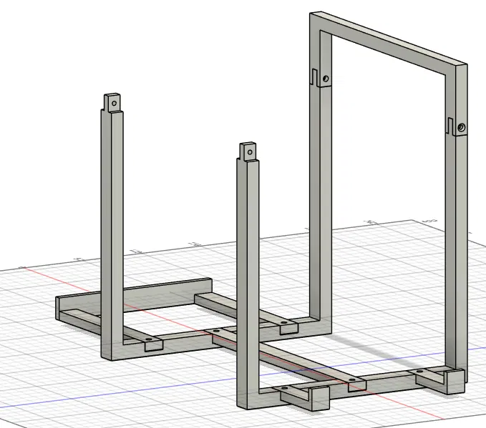Select the hole in the leftmost post's top tab

pyautogui.click(x=115, y=104)
